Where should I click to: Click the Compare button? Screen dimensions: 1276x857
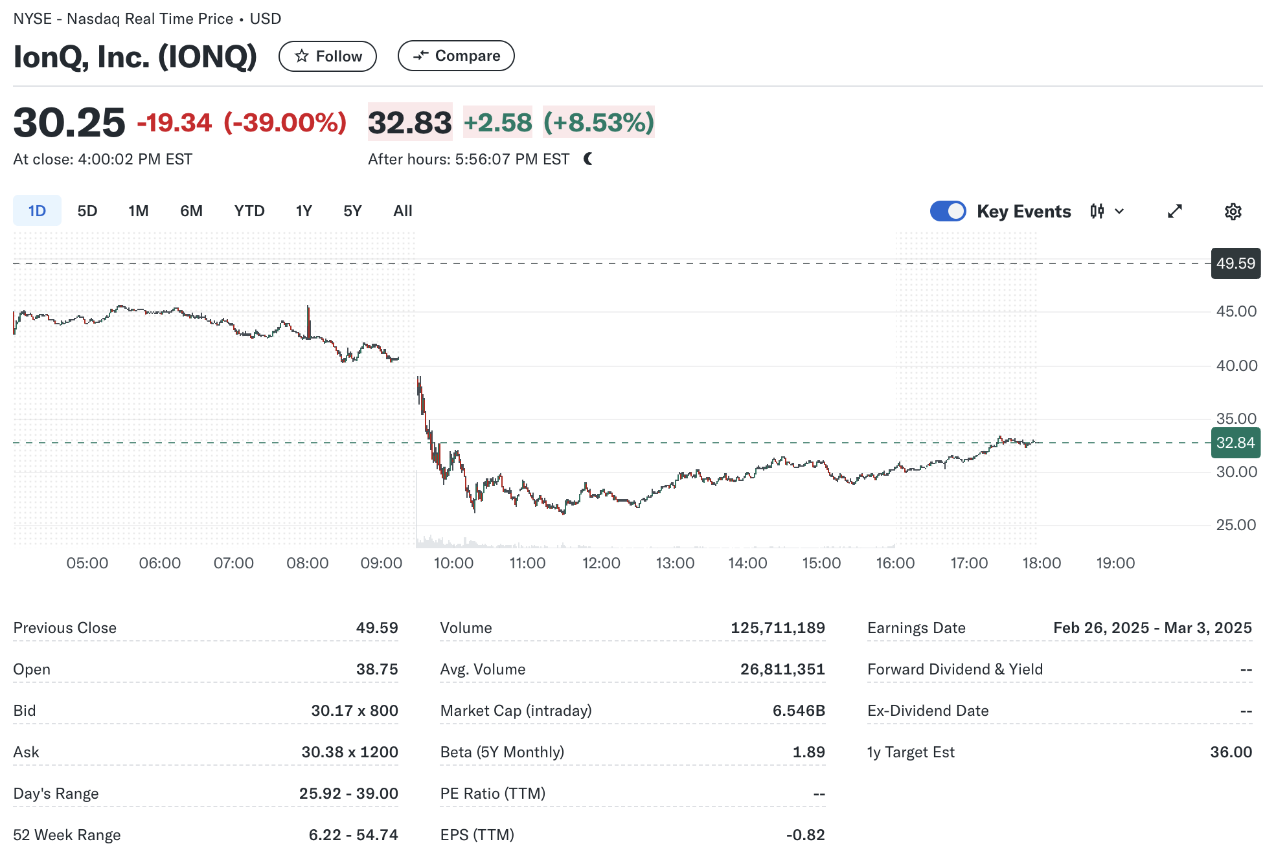click(456, 56)
